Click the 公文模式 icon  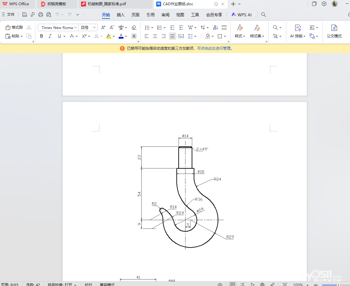(334, 31)
